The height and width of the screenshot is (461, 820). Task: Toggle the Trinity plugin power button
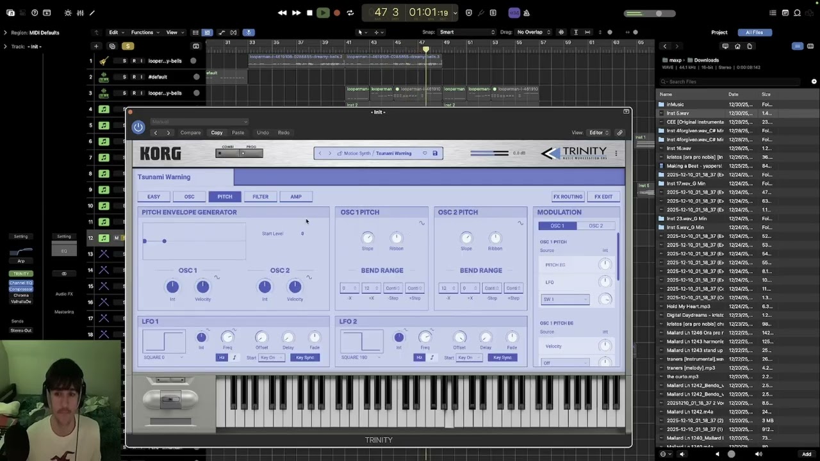[138, 127]
